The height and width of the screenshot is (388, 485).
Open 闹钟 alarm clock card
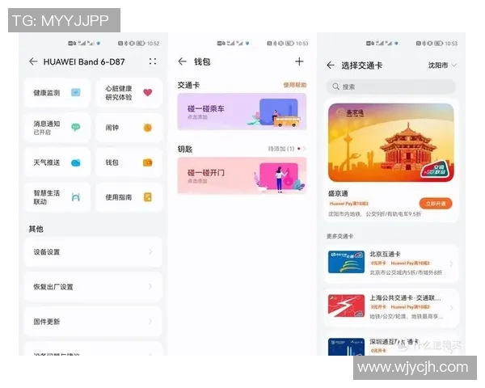[129, 128]
